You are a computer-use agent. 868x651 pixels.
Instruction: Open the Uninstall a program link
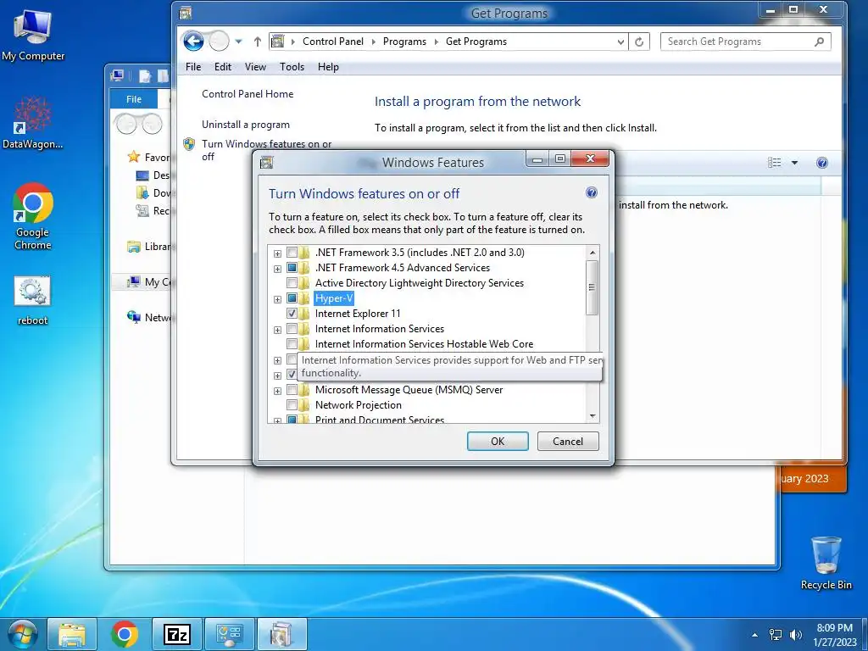[246, 125]
